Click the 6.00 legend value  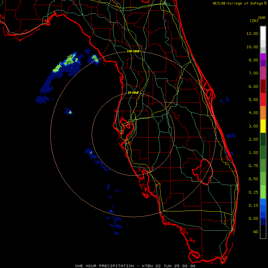click(x=253, y=86)
